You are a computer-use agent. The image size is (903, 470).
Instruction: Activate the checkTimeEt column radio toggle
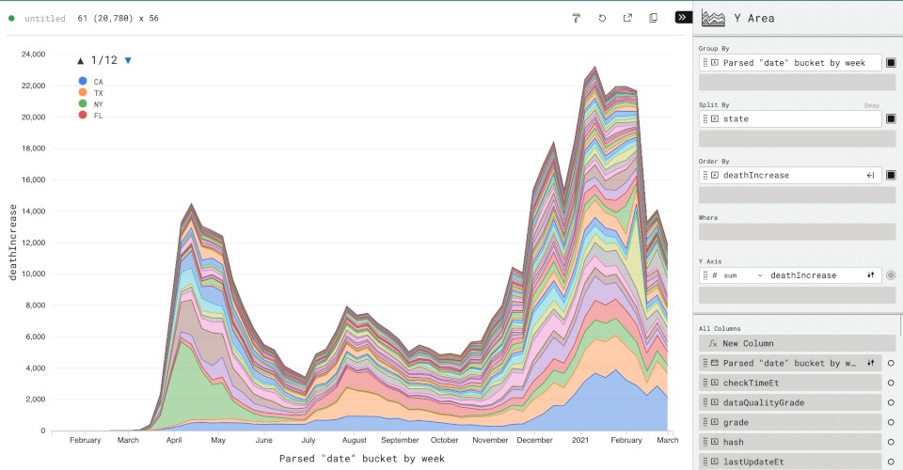point(891,383)
